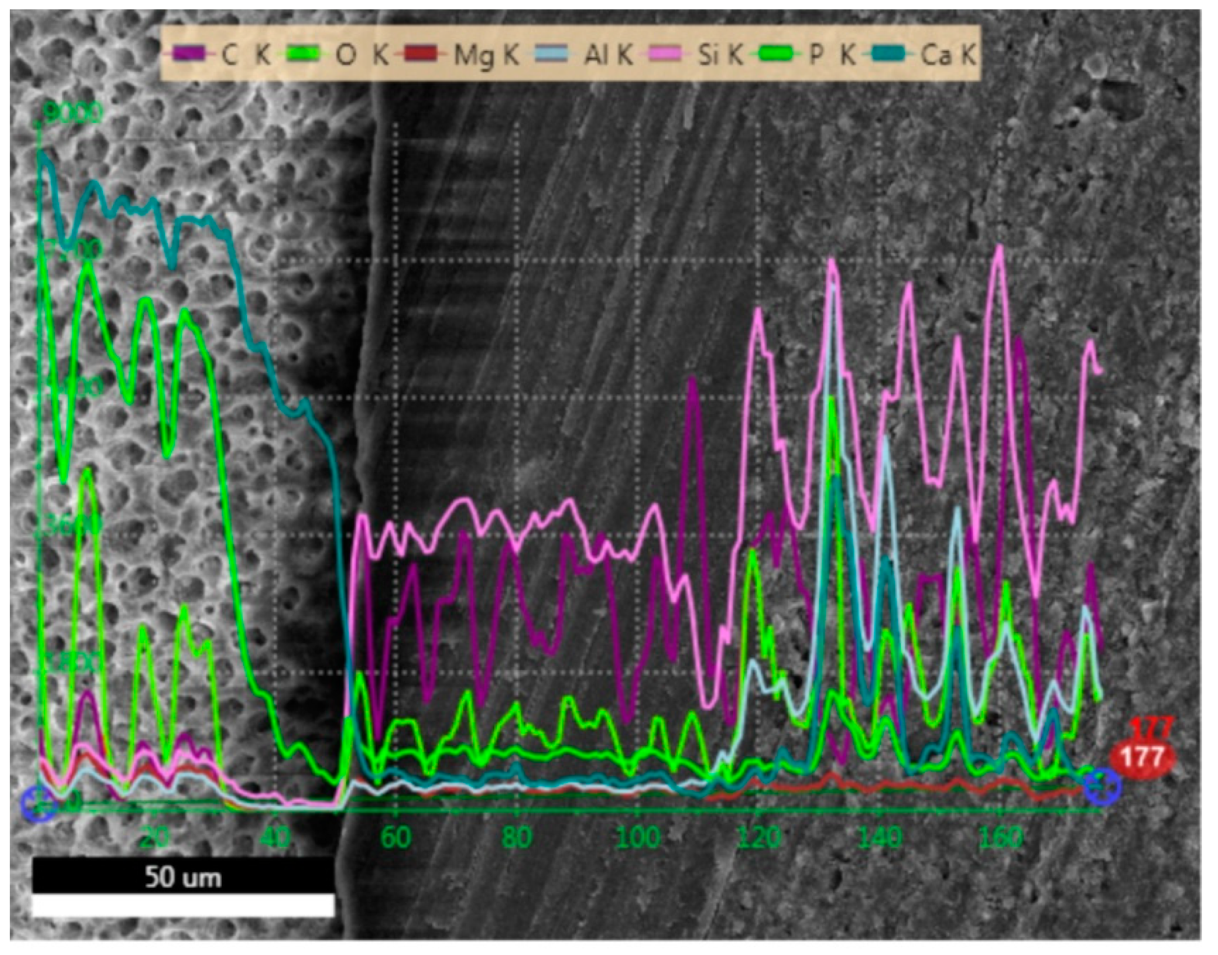Click the 50 um scale bar label
The width and height of the screenshot is (1218, 955).
click(183, 877)
